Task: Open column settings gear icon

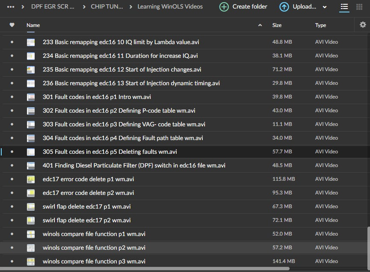Action: coord(363,25)
